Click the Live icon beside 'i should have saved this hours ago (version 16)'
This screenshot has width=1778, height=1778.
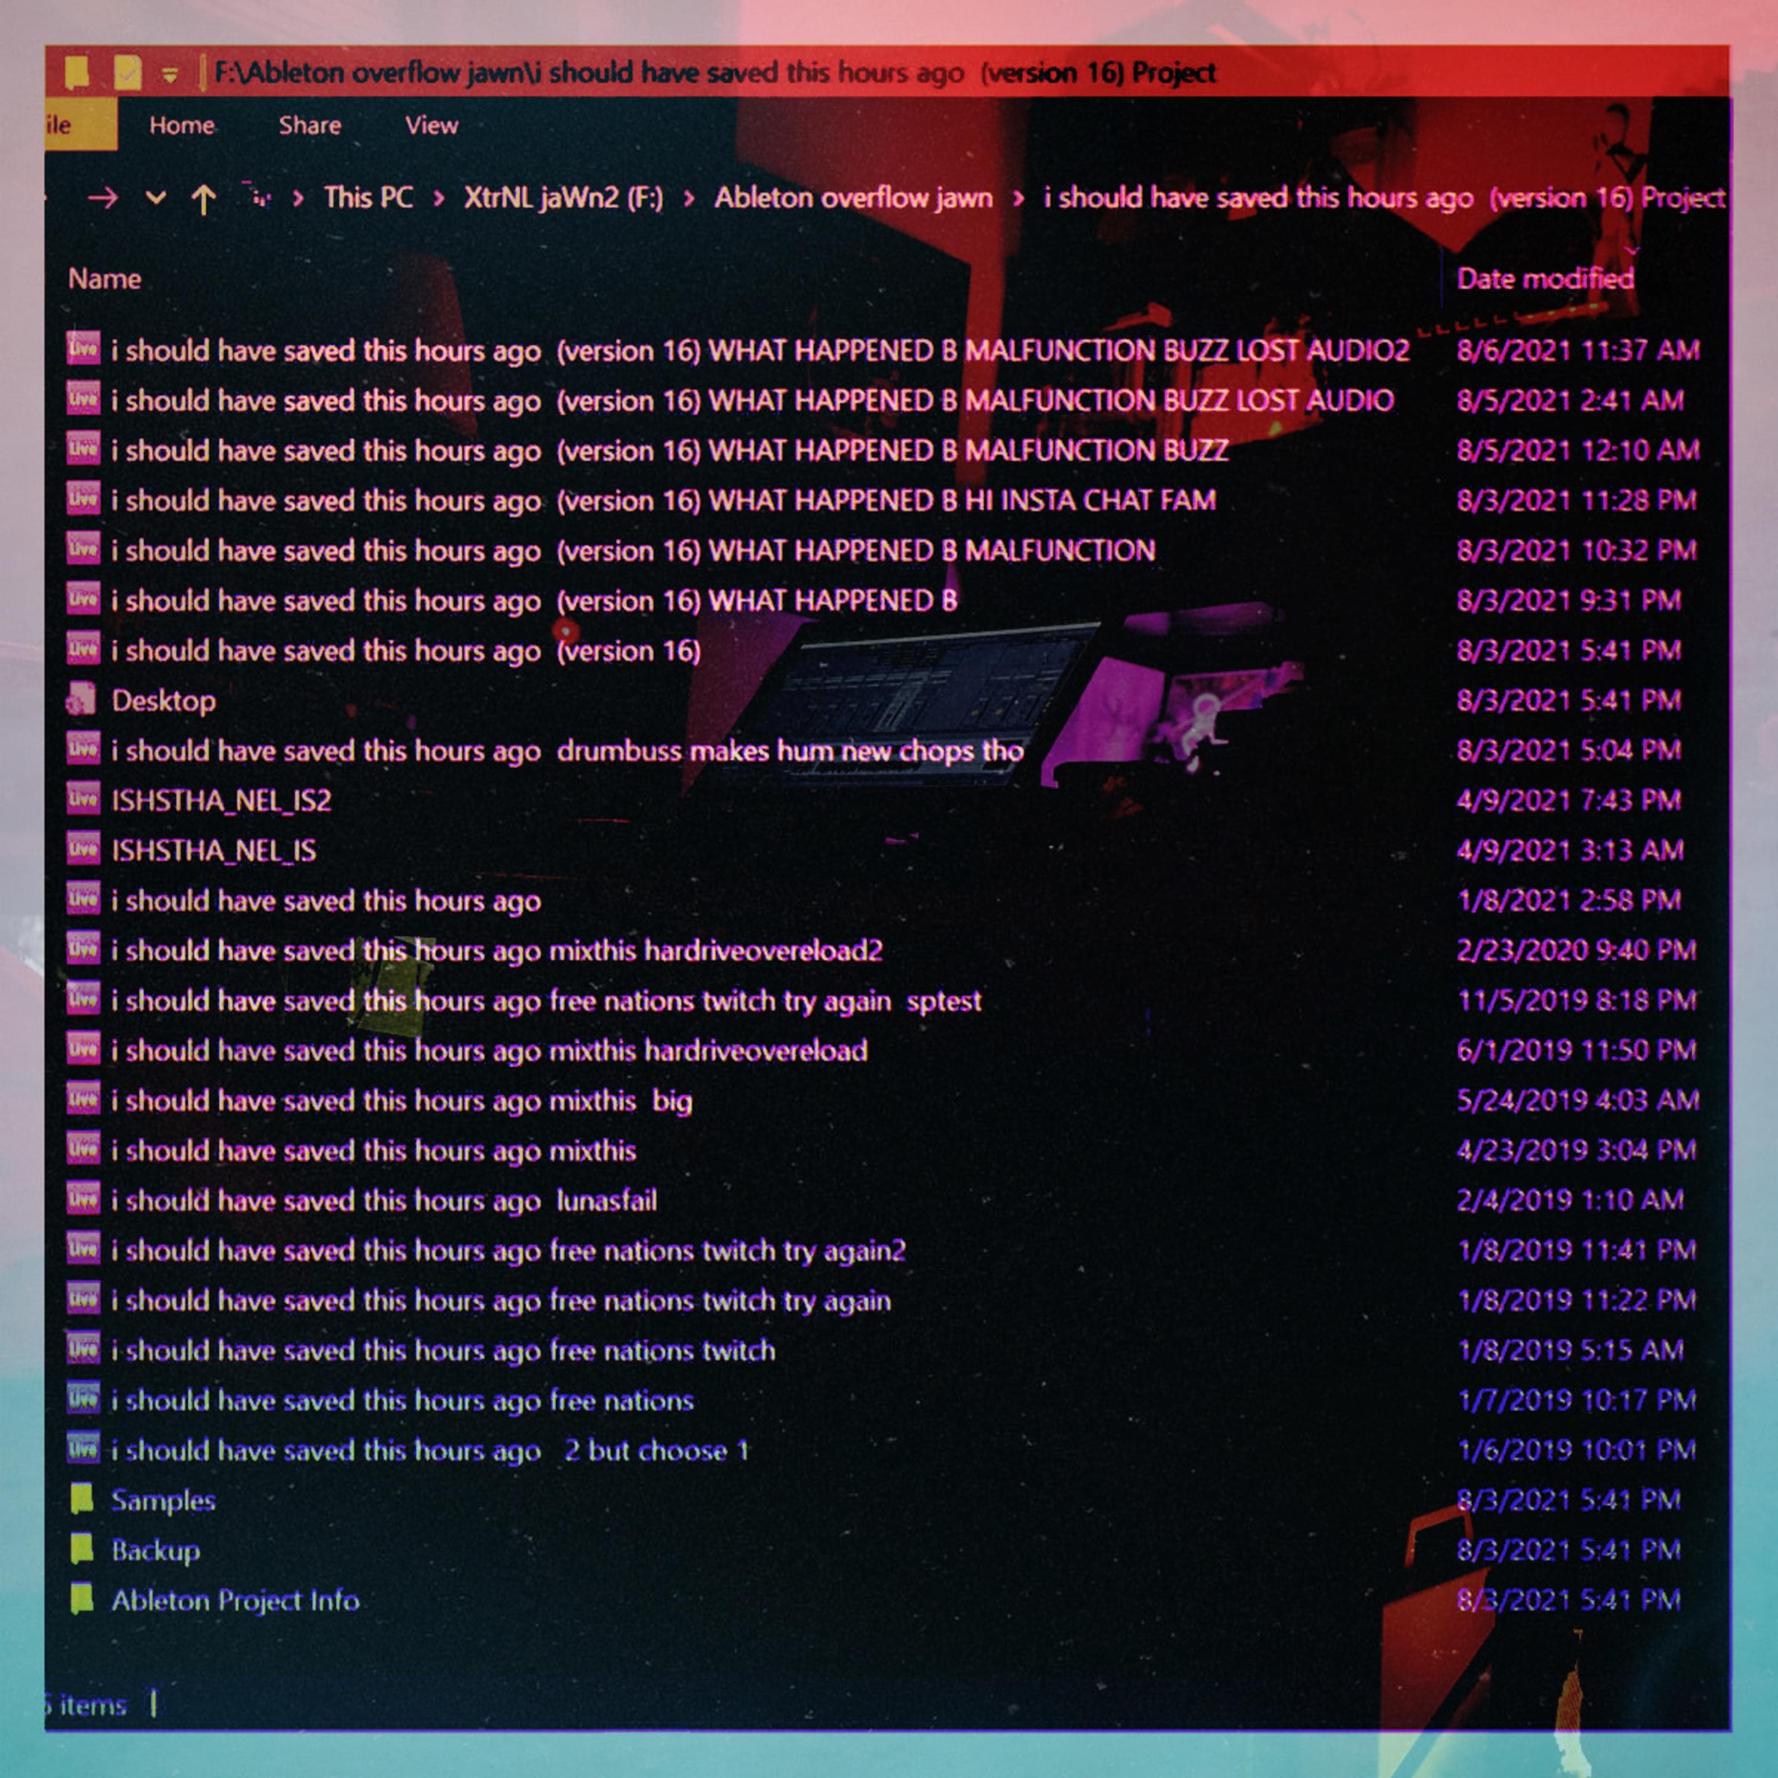pos(84,651)
